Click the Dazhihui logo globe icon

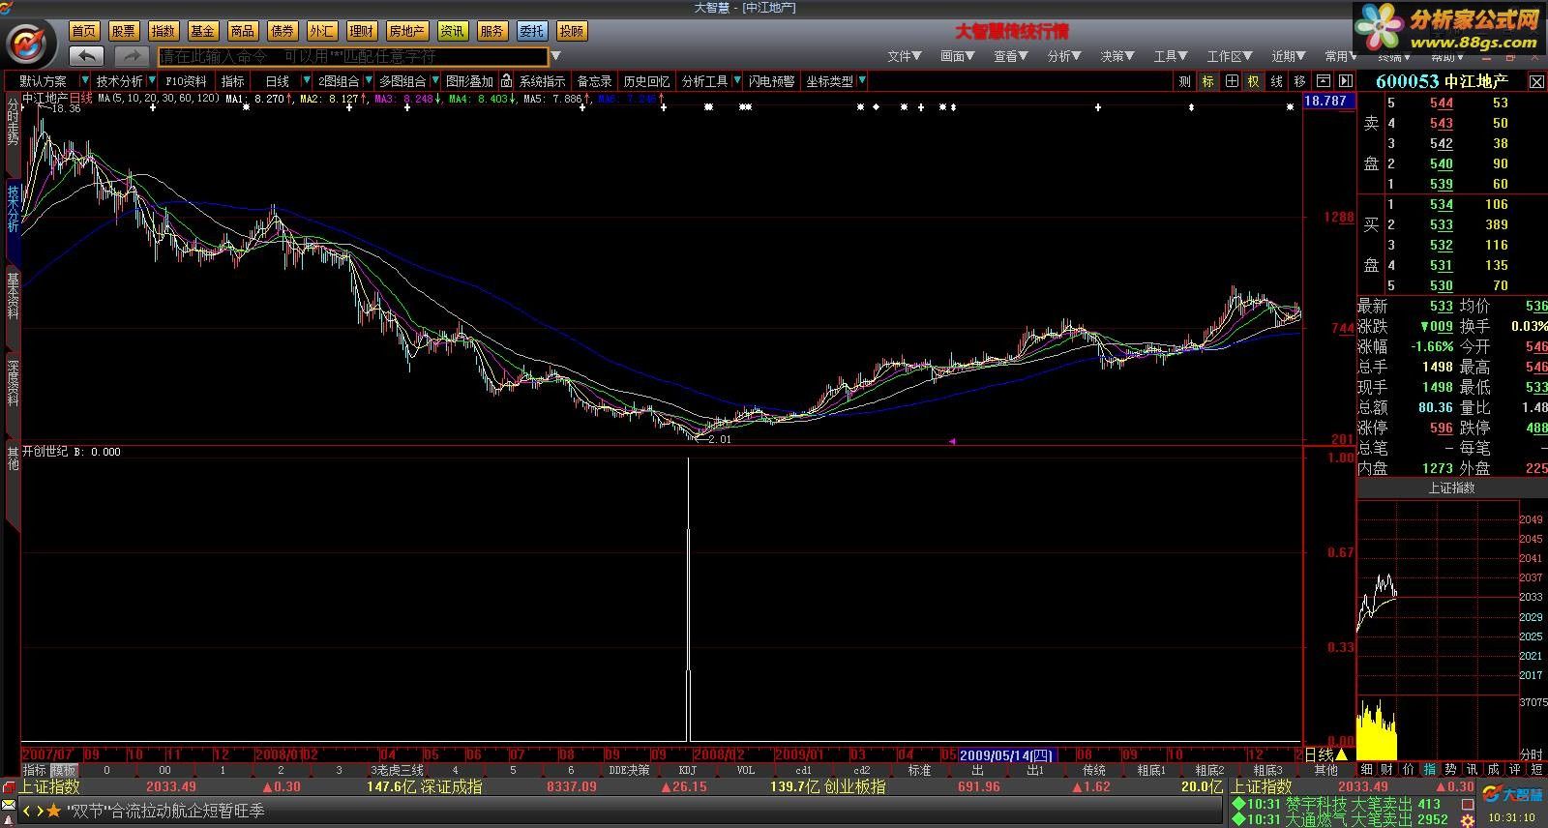click(x=29, y=43)
